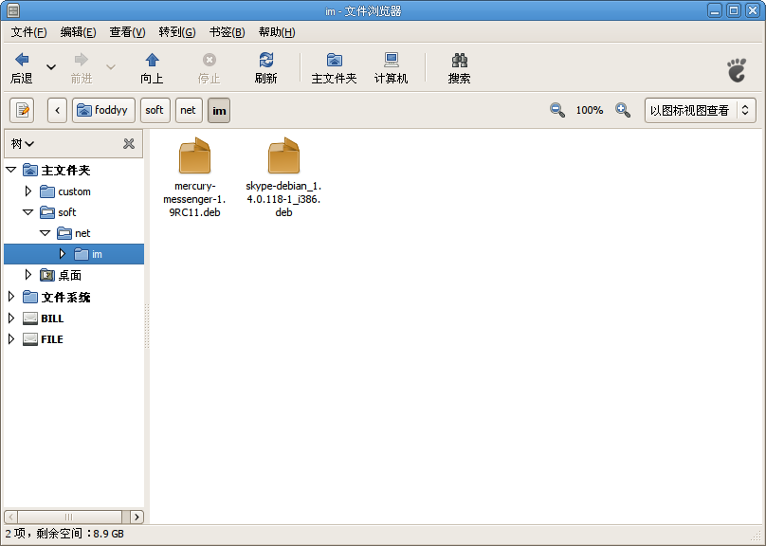Select the soft folder in the tree
766x546 pixels.
click(58, 212)
